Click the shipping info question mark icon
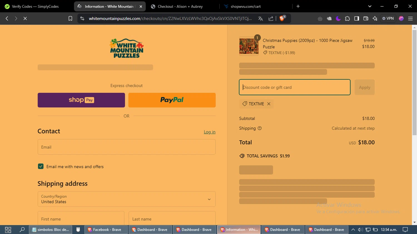 click(260, 128)
